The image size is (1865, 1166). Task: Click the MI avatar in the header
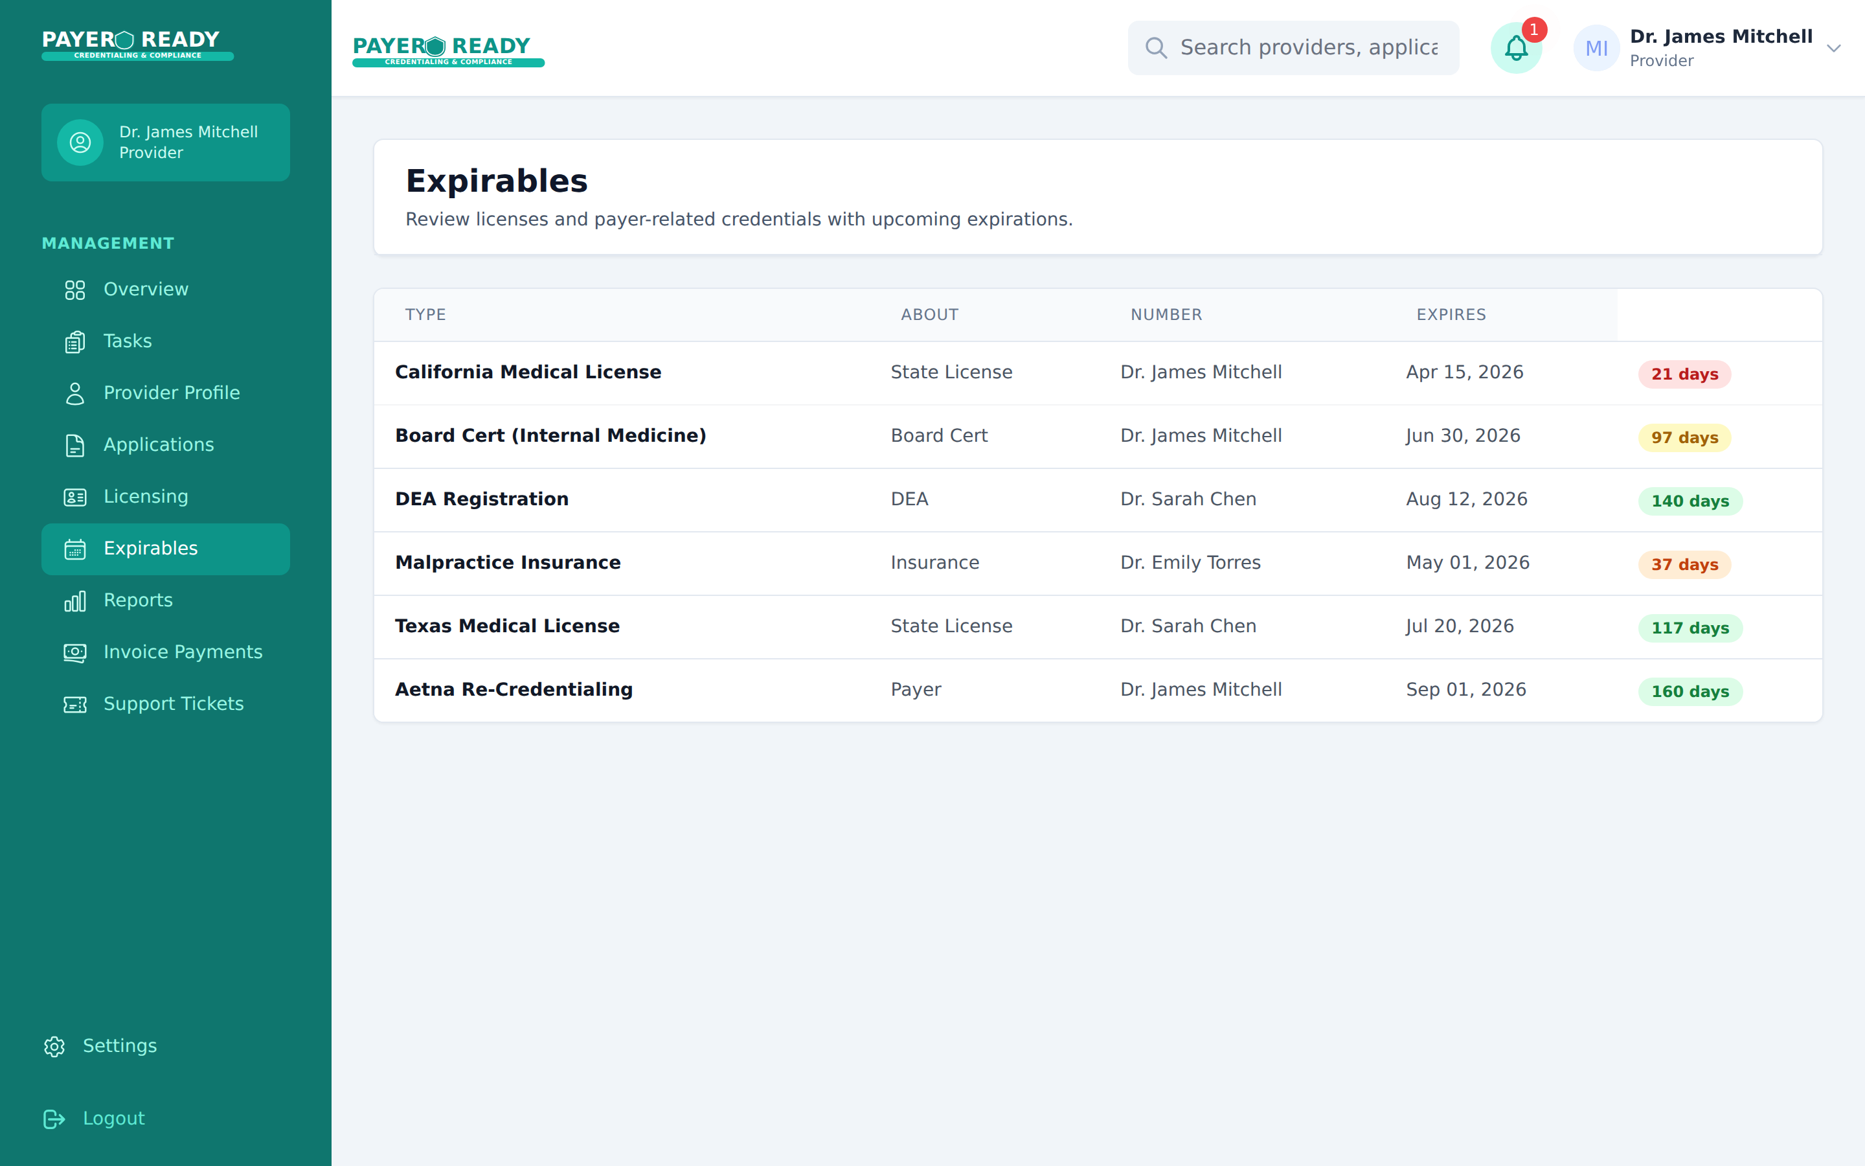click(1596, 47)
